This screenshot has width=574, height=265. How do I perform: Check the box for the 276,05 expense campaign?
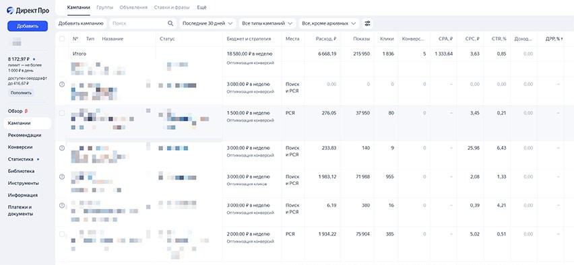[62, 113]
